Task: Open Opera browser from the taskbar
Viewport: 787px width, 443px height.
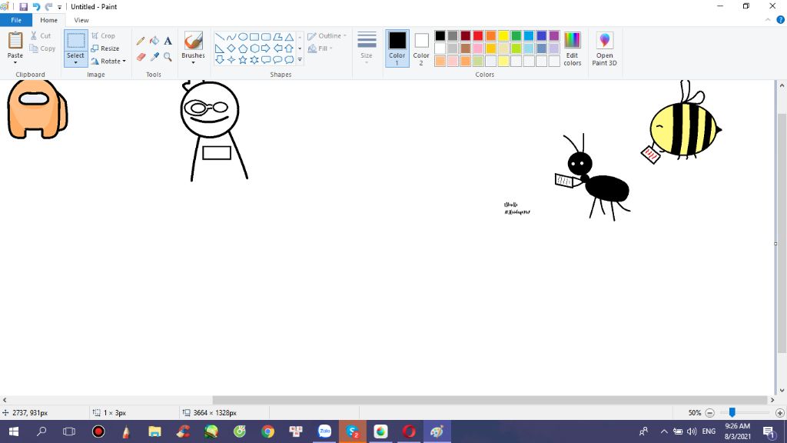Action: [409, 431]
